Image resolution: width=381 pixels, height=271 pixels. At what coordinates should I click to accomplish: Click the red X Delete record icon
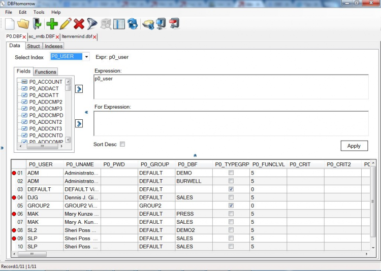pyautogui.click(x=79, y=23)
